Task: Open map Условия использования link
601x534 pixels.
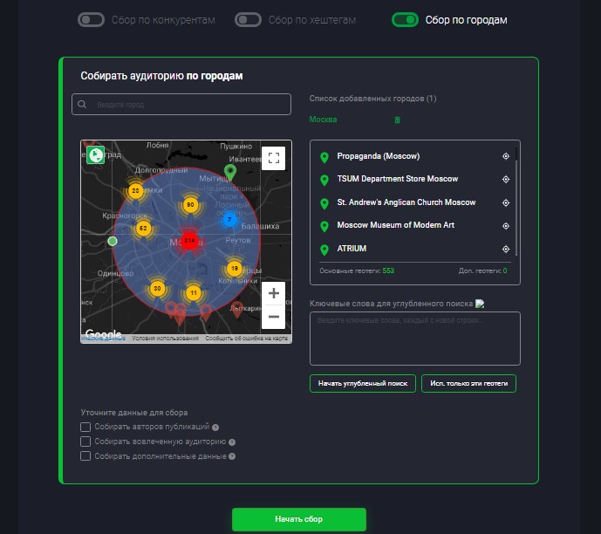Action: pyautogui.click(x=165, y=339)
